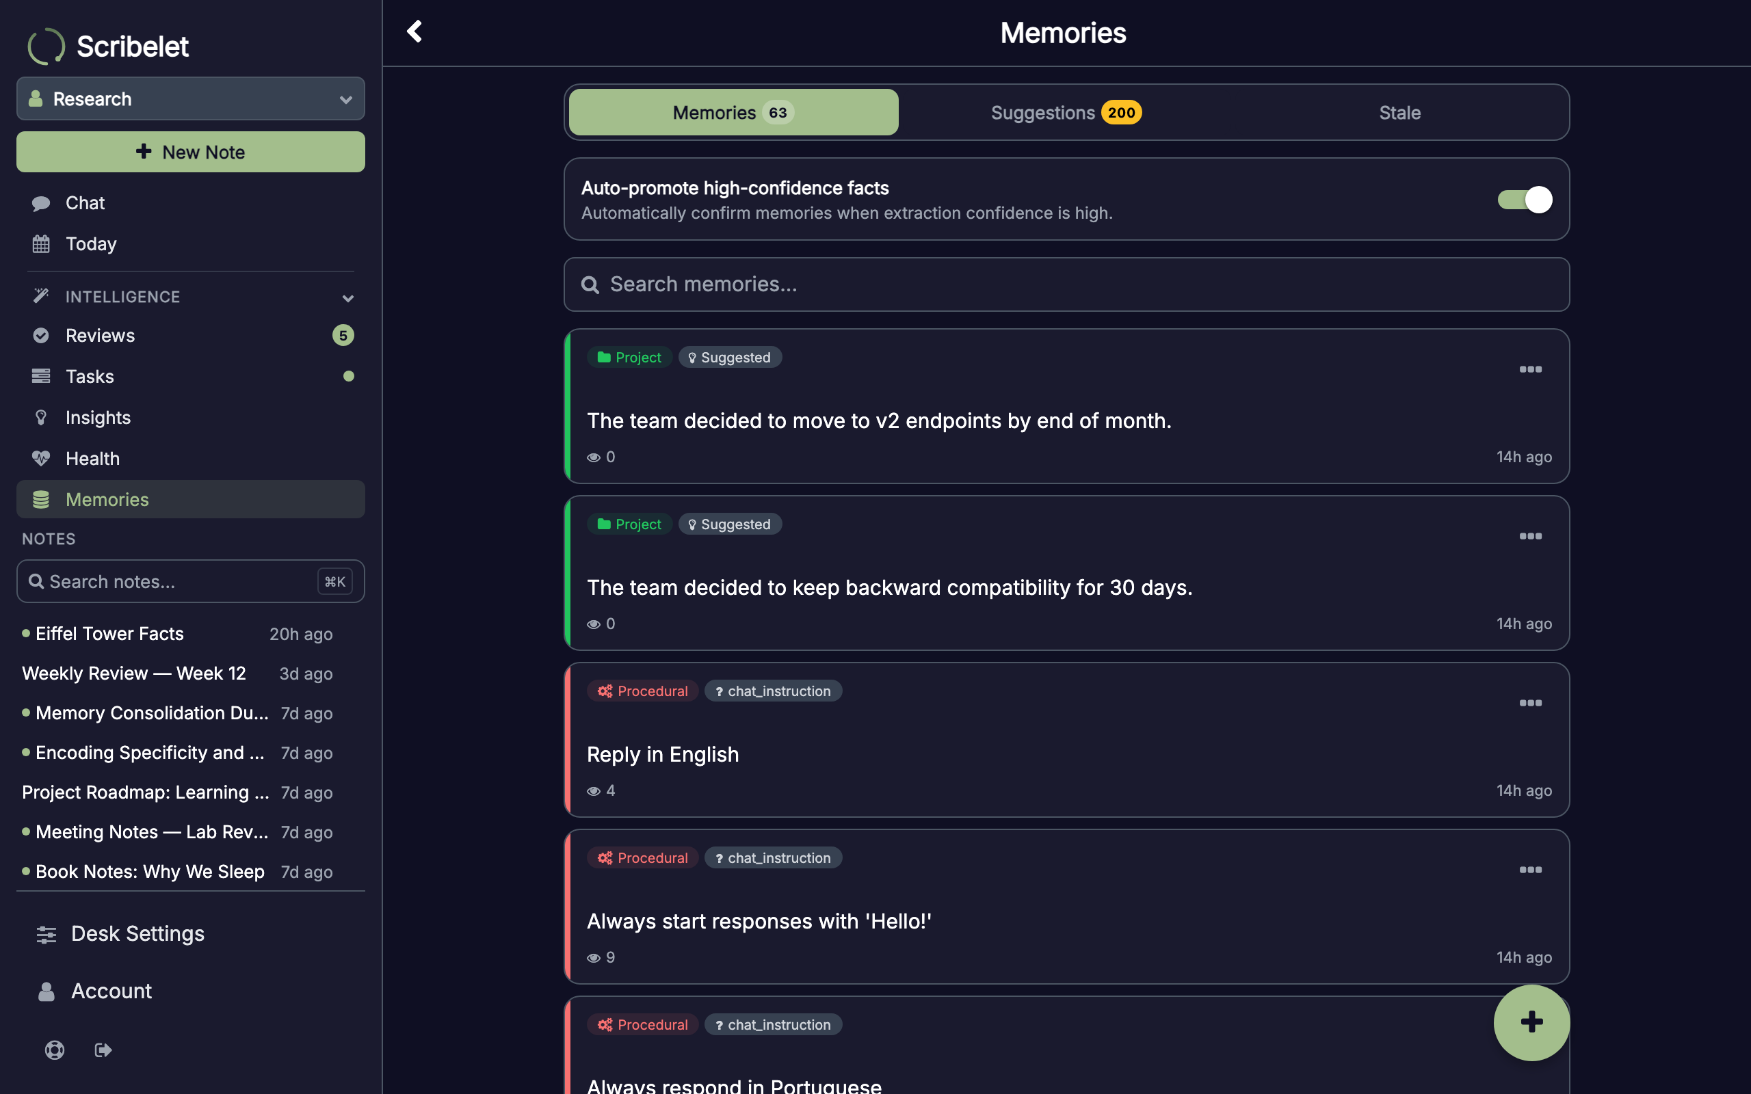The width and height of the screenshot is (1751, 1094).
Task: Open options menu for 'Hello!' responses memory
Action: tap(1530, 870)
